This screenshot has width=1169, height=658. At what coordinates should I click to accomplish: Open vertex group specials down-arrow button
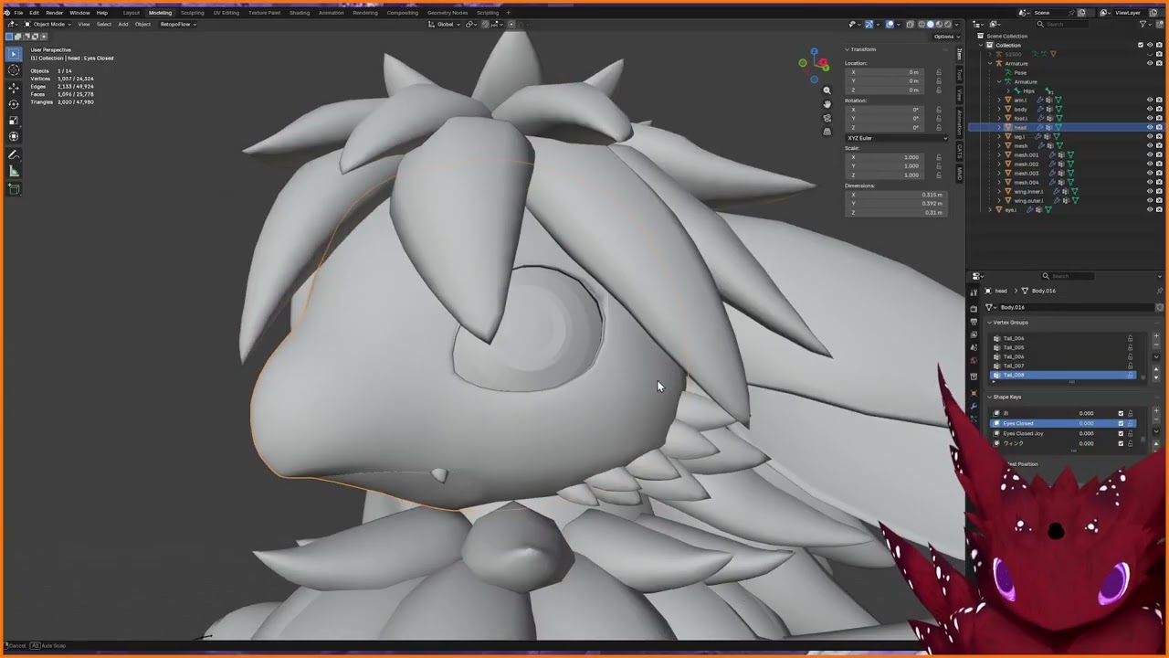1156,356
